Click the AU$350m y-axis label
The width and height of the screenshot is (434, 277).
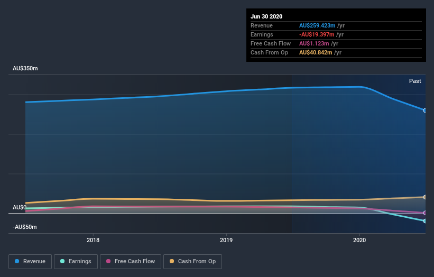tap(25, 68)
